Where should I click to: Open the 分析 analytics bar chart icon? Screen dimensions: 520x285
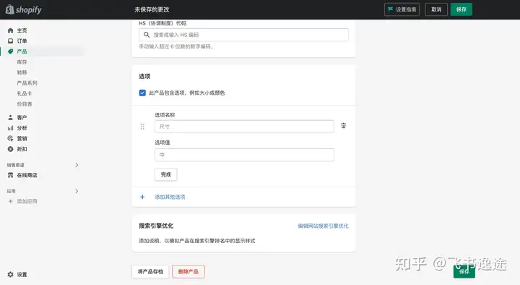coord(10,128)
